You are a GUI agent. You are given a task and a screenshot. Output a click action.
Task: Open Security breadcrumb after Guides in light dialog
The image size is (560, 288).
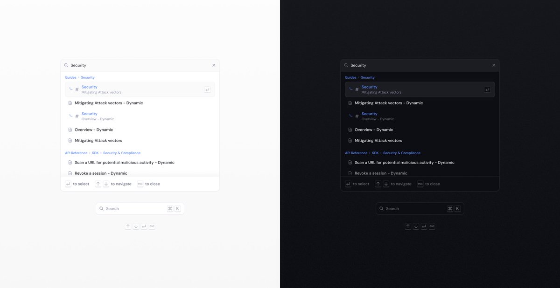pyautogui.click(x=88, y=77)
